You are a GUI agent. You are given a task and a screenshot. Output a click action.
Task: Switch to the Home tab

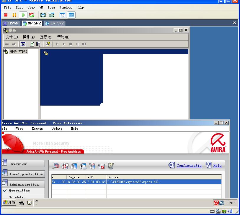pos(11,23)
